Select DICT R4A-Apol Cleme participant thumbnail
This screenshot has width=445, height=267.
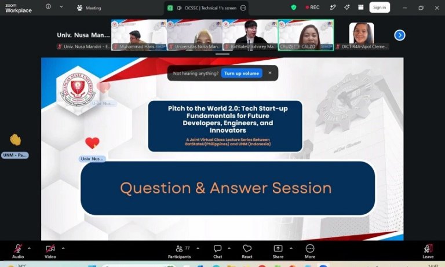pos(362,35)
